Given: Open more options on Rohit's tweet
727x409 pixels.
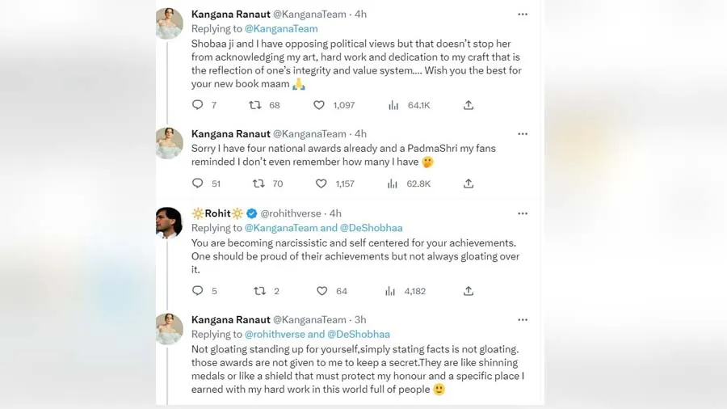Looking at the screenshot, I should coord(523,213).
